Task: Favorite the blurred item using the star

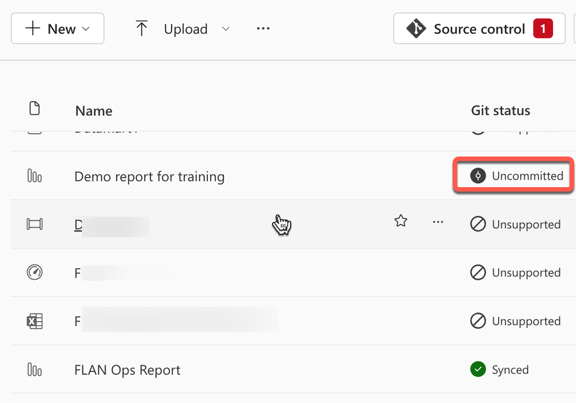Action: [401, 220]
